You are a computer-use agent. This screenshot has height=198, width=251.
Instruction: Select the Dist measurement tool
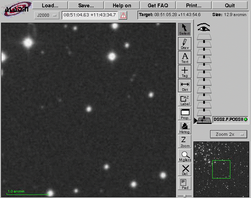(x=185, y=86)
